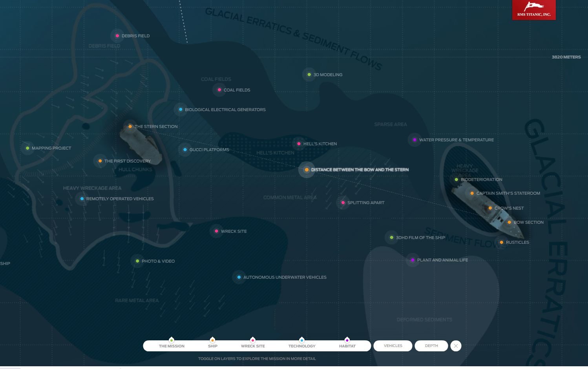The width and height of the screenshot is (588, 369).
Task: Open the pink Hell's Kitchen marker
Action: click(x=299, y=144)
